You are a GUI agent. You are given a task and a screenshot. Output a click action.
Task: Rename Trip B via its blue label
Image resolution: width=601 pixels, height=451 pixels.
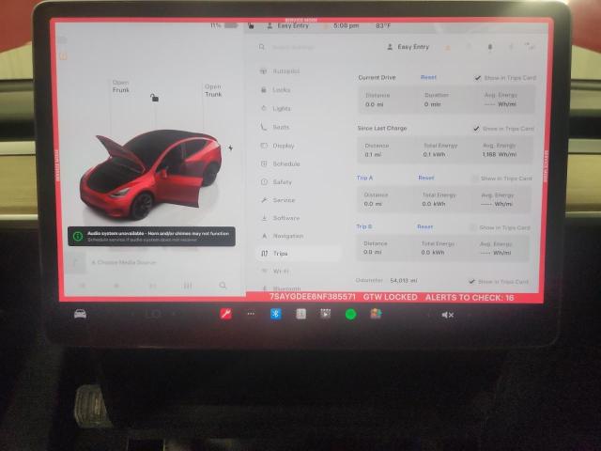pos(364,226)
